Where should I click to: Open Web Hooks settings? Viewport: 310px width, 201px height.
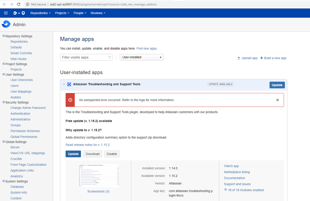18,59
